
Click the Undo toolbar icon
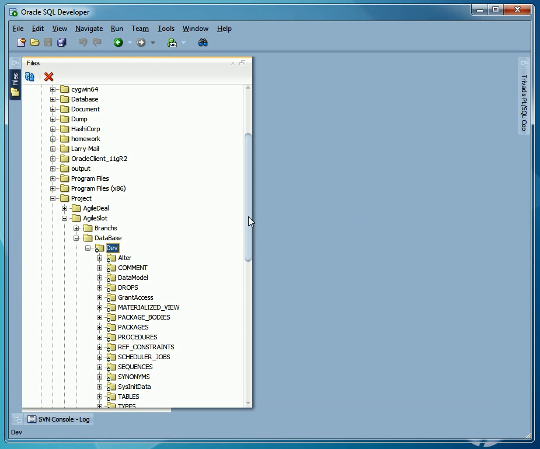[x=83, y=43]
